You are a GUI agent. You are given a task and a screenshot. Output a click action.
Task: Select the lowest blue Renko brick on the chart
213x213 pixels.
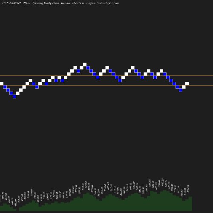pos(14,97)
